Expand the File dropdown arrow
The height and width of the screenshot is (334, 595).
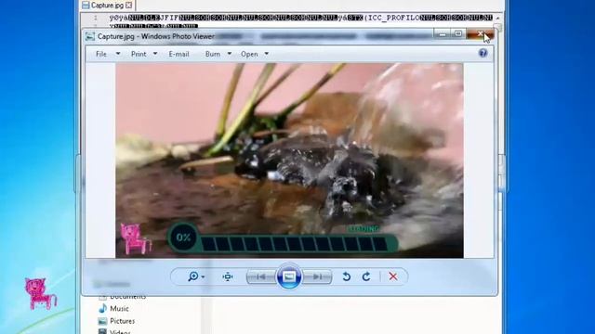(118, 54)
